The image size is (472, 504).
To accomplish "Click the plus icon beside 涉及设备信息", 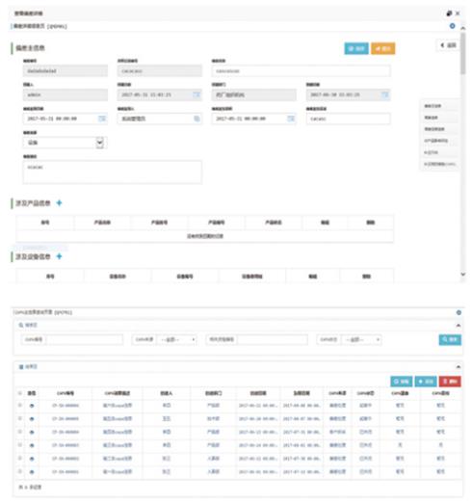I will (x=59, y=256).
